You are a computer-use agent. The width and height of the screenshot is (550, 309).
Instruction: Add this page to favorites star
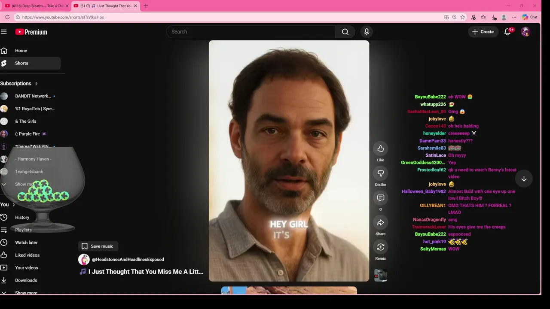[462, 17]
